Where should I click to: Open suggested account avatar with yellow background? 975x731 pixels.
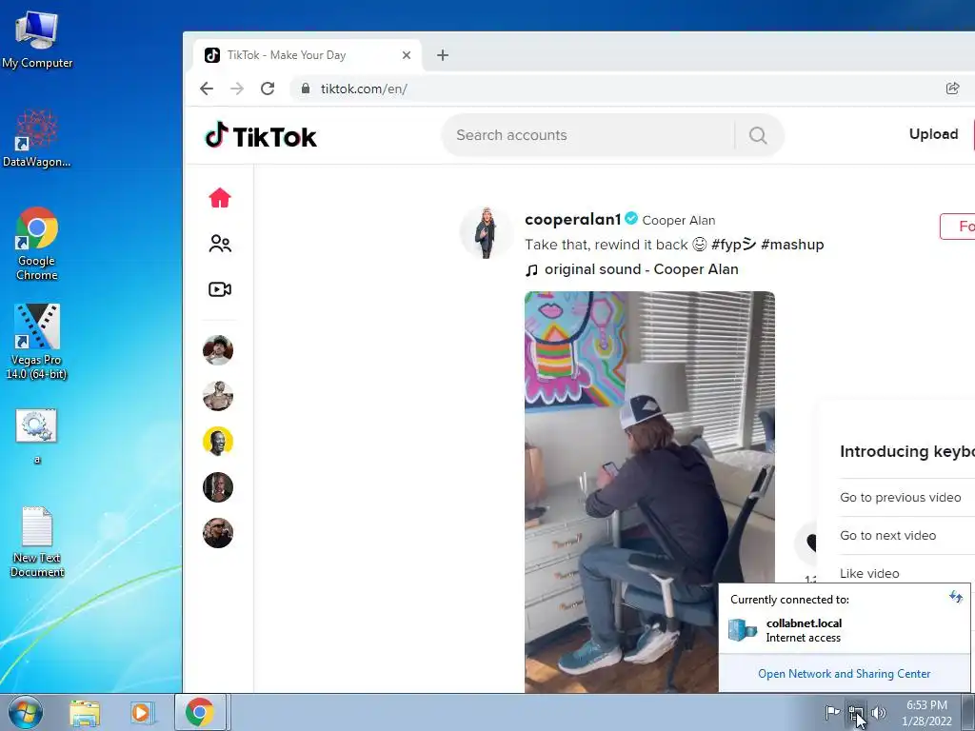coord(218,442)
